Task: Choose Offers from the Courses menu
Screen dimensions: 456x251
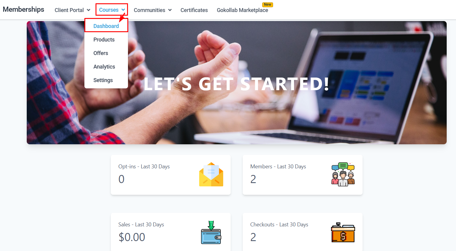Action: (x=101, y=53)
